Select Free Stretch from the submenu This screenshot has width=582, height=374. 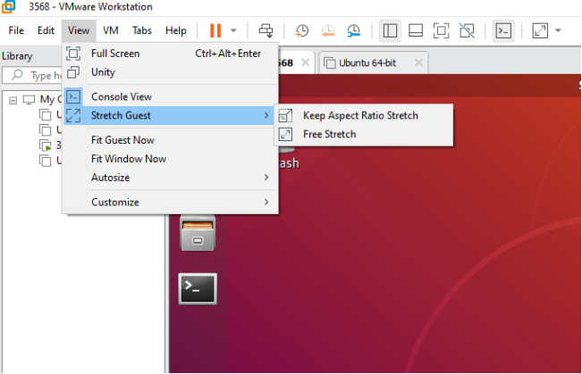pos(329,134)
